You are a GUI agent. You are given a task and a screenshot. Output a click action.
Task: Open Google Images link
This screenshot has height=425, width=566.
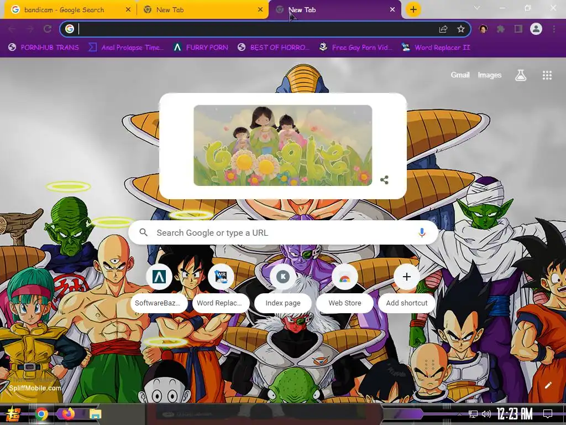point(490,75)
